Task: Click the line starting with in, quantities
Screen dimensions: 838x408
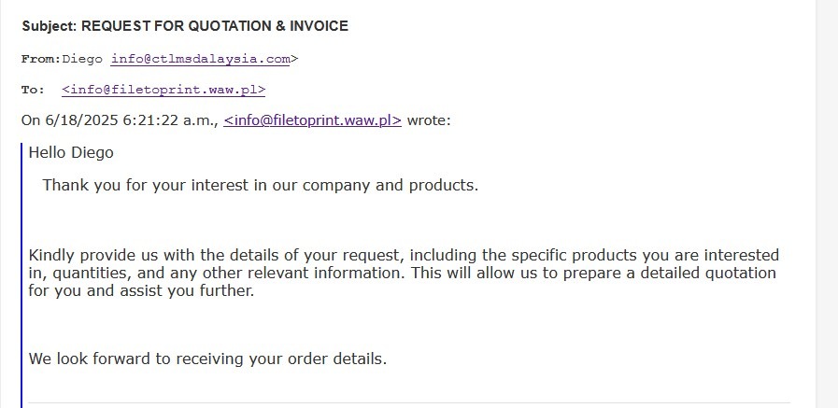Action: pyautogui.click(x=402, y=273)
